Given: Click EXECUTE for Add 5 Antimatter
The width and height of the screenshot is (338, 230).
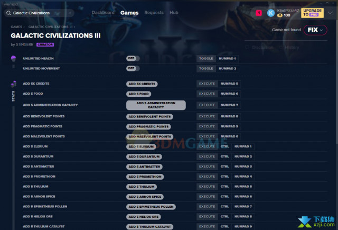Looking at the screenshot, I should 207,167.
